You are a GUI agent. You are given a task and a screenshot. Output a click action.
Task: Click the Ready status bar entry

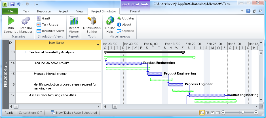(x=9, y=113)
